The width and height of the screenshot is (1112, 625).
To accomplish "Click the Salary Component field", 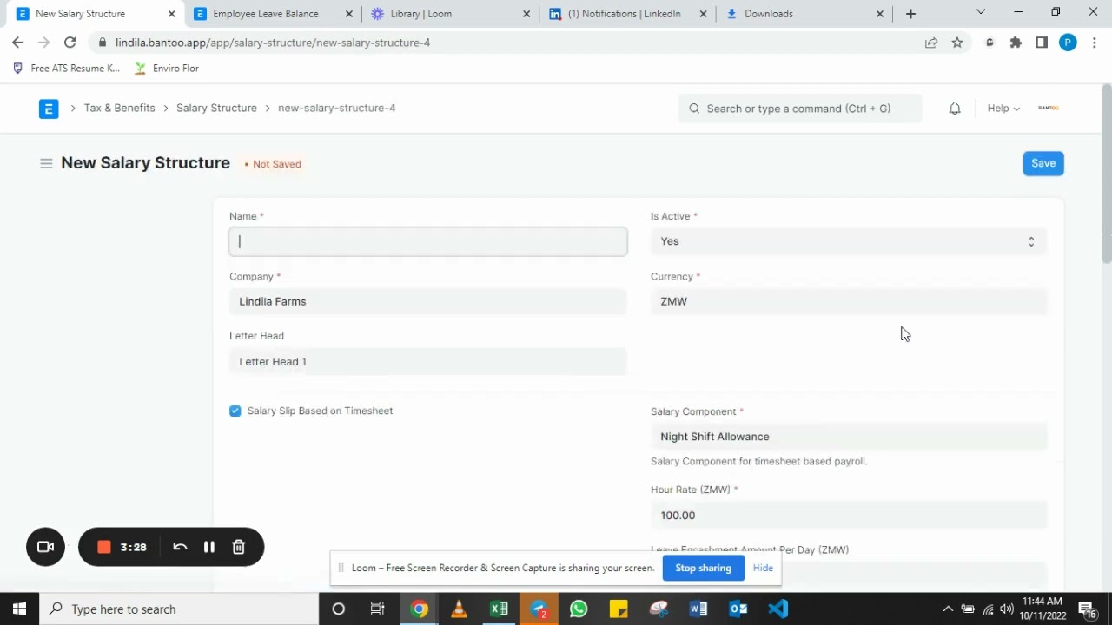I will pyautogui.click(x=849, y=437).
